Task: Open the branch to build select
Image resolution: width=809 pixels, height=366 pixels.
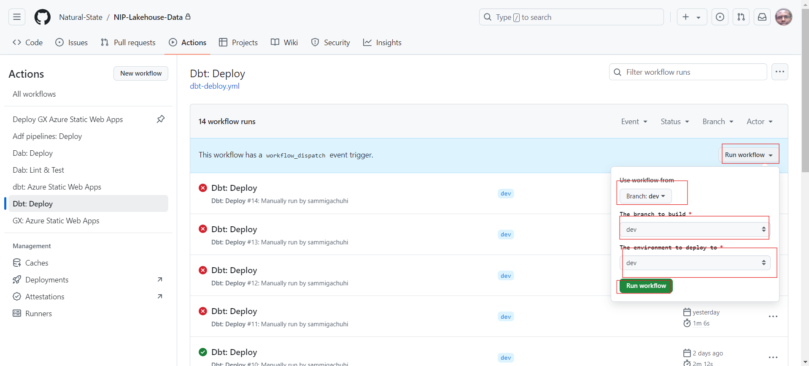Action: point(695,230)
